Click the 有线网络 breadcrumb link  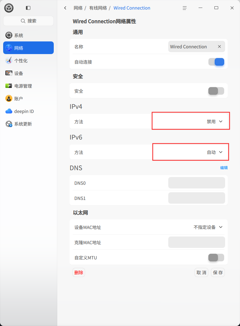pos(98,8)
